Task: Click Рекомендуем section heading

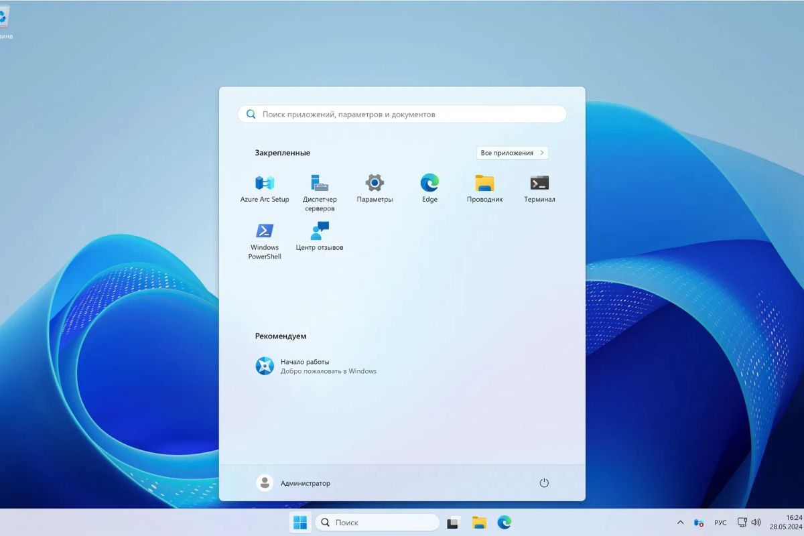Action: point(281,336)
